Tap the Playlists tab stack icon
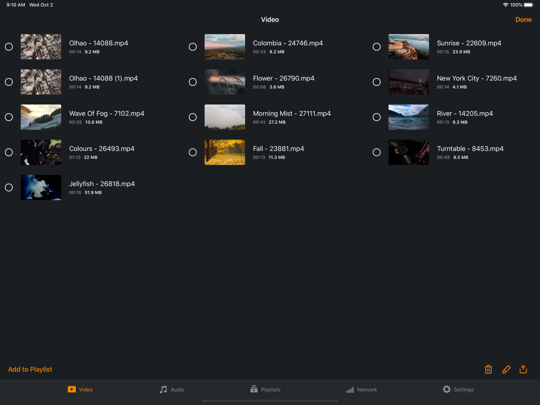Screen dimensions: 540x405 254,389
